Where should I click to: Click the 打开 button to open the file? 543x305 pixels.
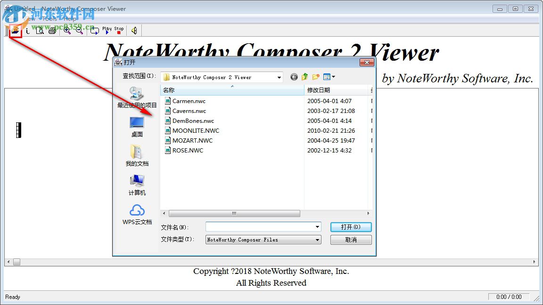(351, 227)
